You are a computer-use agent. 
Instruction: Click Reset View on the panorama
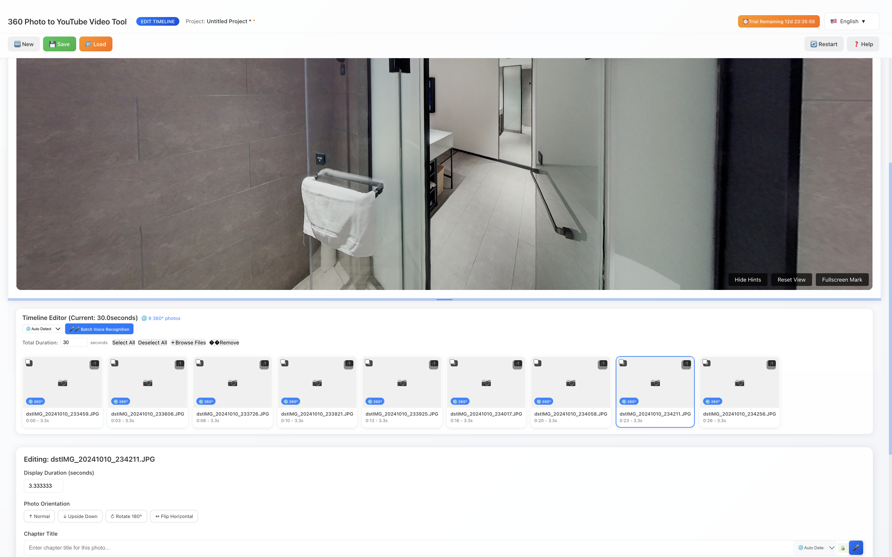(x=791, y=280)
